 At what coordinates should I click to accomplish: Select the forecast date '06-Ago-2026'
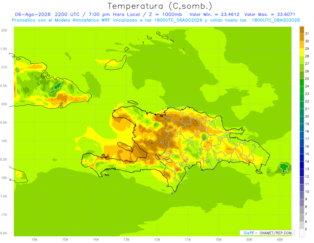[x=33, y=14]
